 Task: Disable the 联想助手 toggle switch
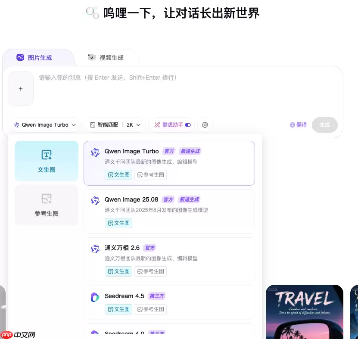pos(187,124)
